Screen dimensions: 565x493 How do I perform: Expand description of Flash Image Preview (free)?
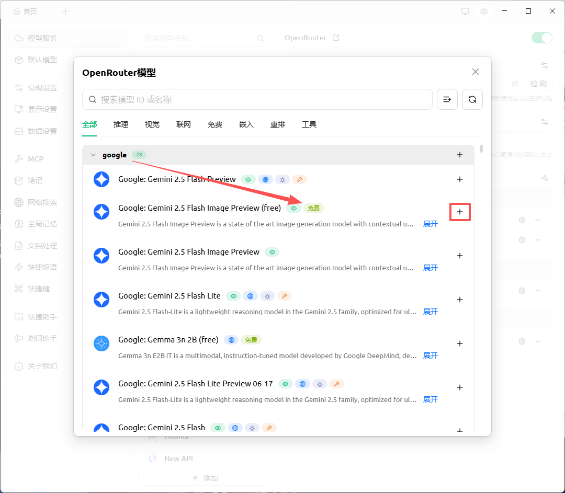430,224
